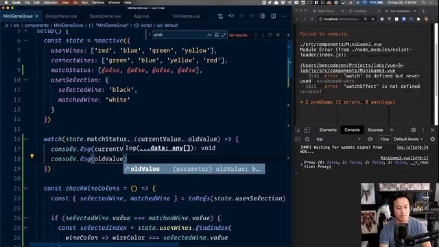The height and width of the screenshot is (247, 439).
Task: Switch to the App.vue editor tab
Action: (141, 16)
